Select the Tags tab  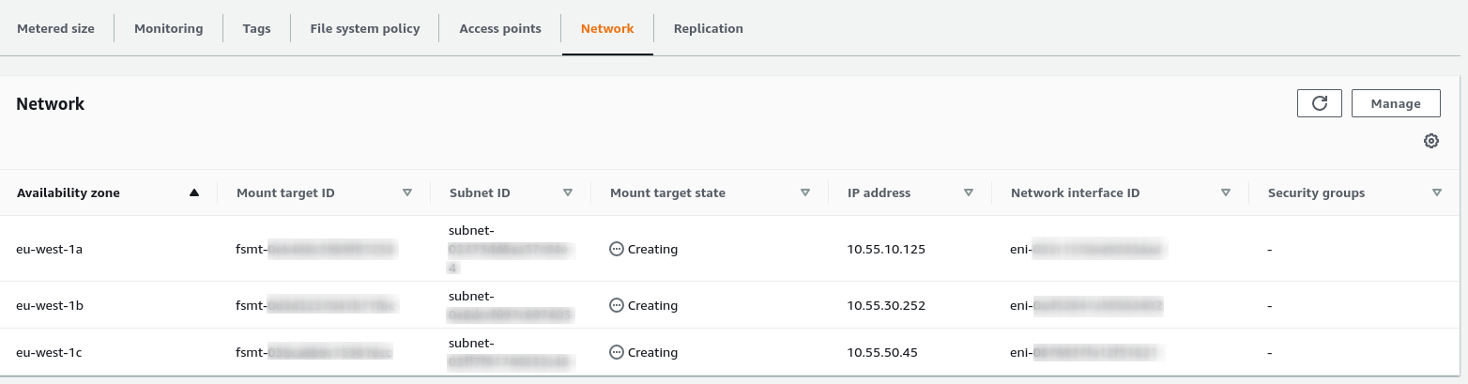(256, 29)
